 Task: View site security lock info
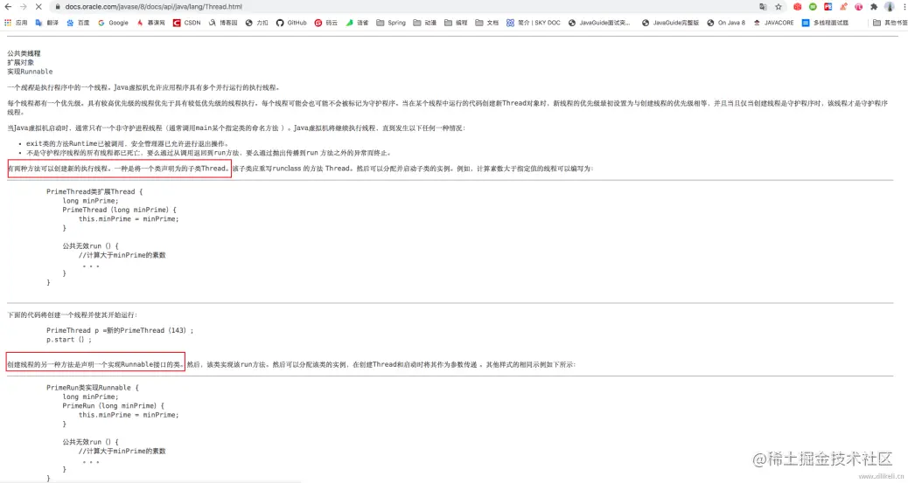[58, 7]
